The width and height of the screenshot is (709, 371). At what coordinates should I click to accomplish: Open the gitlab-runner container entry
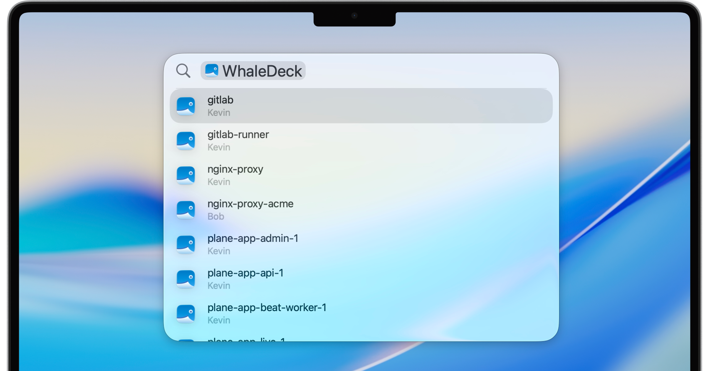click(x=295, y=141)
